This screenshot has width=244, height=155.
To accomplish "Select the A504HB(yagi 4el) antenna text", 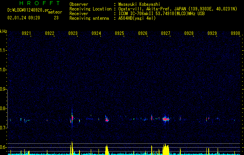I will point(137,18).
